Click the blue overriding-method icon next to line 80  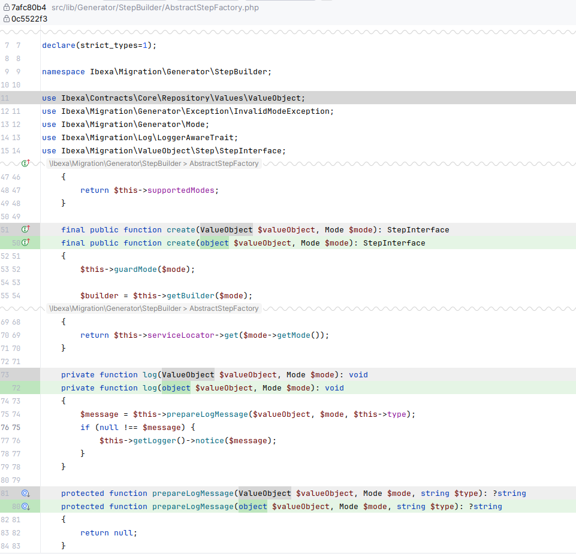point(25,506)
